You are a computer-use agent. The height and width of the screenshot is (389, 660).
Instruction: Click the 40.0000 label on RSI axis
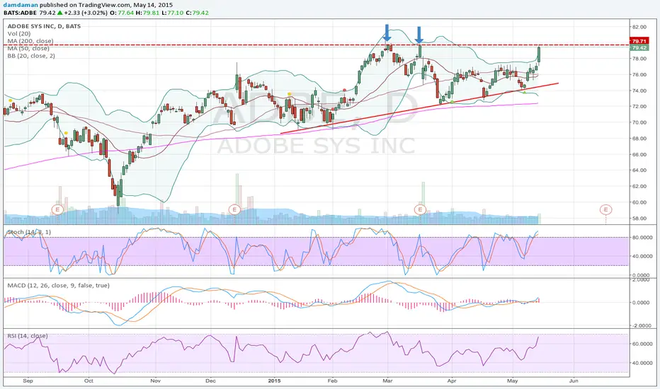641,363
